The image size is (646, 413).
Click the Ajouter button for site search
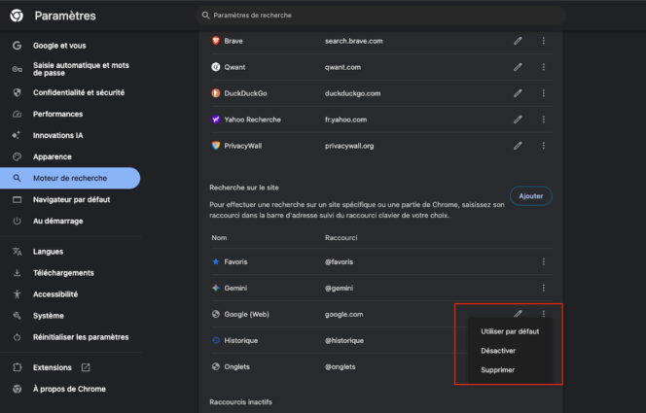[530, 195]
